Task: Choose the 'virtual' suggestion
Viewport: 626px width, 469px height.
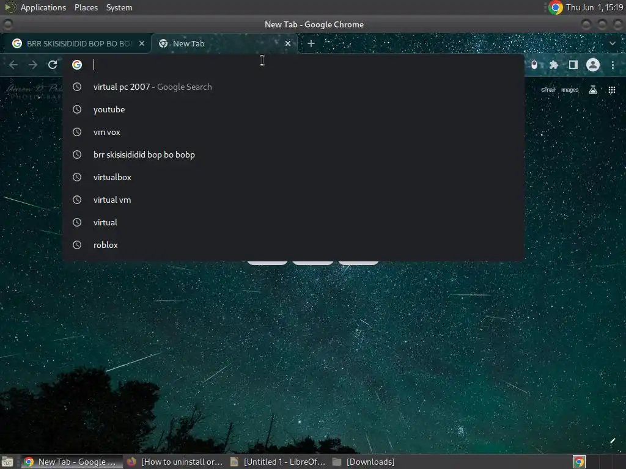Action: pyautogui.click(x=293, y=222)
